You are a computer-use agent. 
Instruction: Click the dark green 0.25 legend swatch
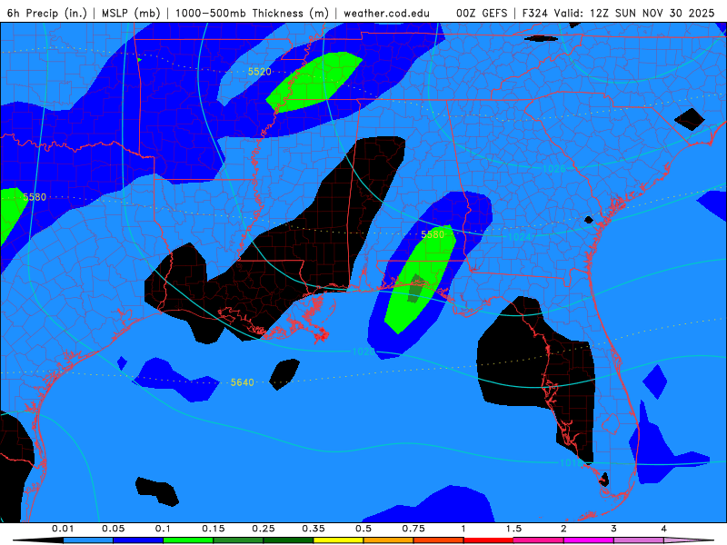(x=288, y=540)
